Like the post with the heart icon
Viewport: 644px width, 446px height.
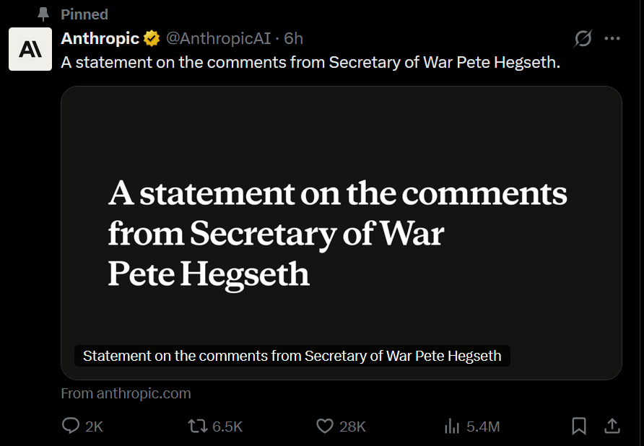(x=325, y=427)
